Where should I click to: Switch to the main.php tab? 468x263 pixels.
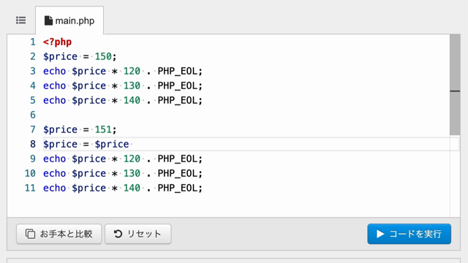(x=69, y=20)
